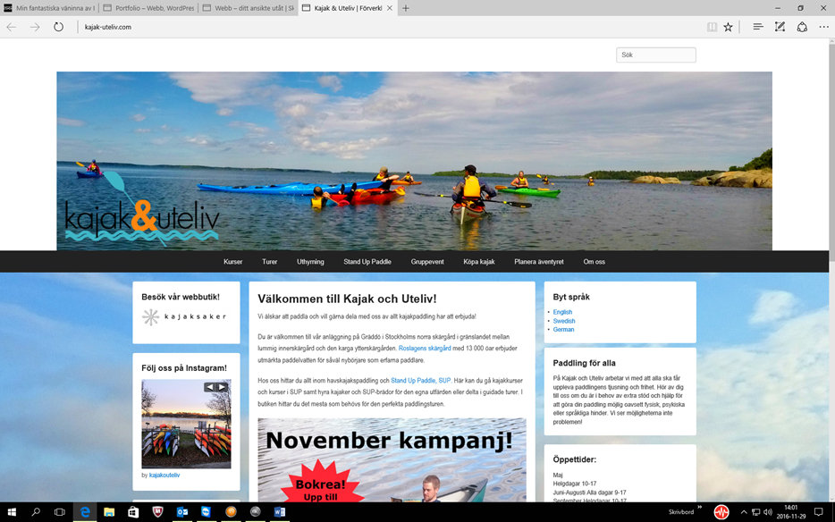Click the Skrivbord toolbar label in the taskbar
This screenshot has width=835, height=522.
(681, 512)
